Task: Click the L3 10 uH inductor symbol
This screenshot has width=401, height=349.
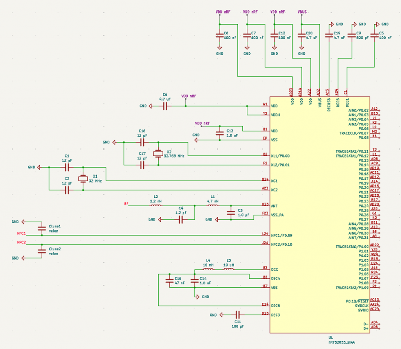Action: [229, 269]
